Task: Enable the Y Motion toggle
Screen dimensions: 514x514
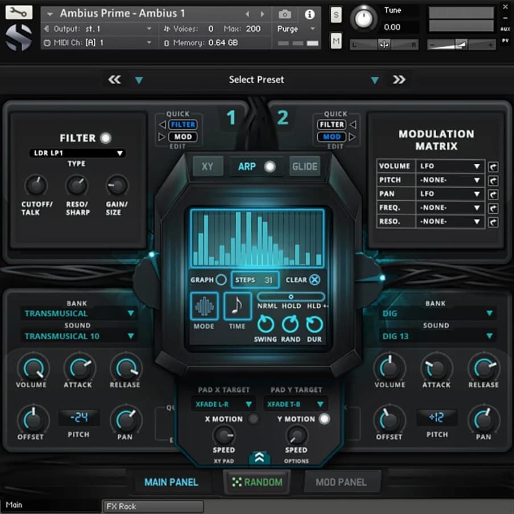Action: tap(324, 419)
